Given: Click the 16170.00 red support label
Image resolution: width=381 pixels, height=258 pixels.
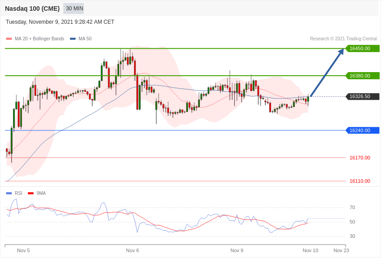Looking at the screenshot, I should tap(359, 158).
